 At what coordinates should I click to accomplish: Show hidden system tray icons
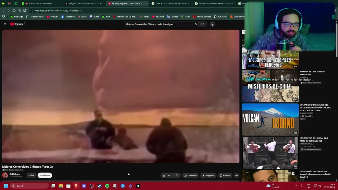(x=296, y=186)
